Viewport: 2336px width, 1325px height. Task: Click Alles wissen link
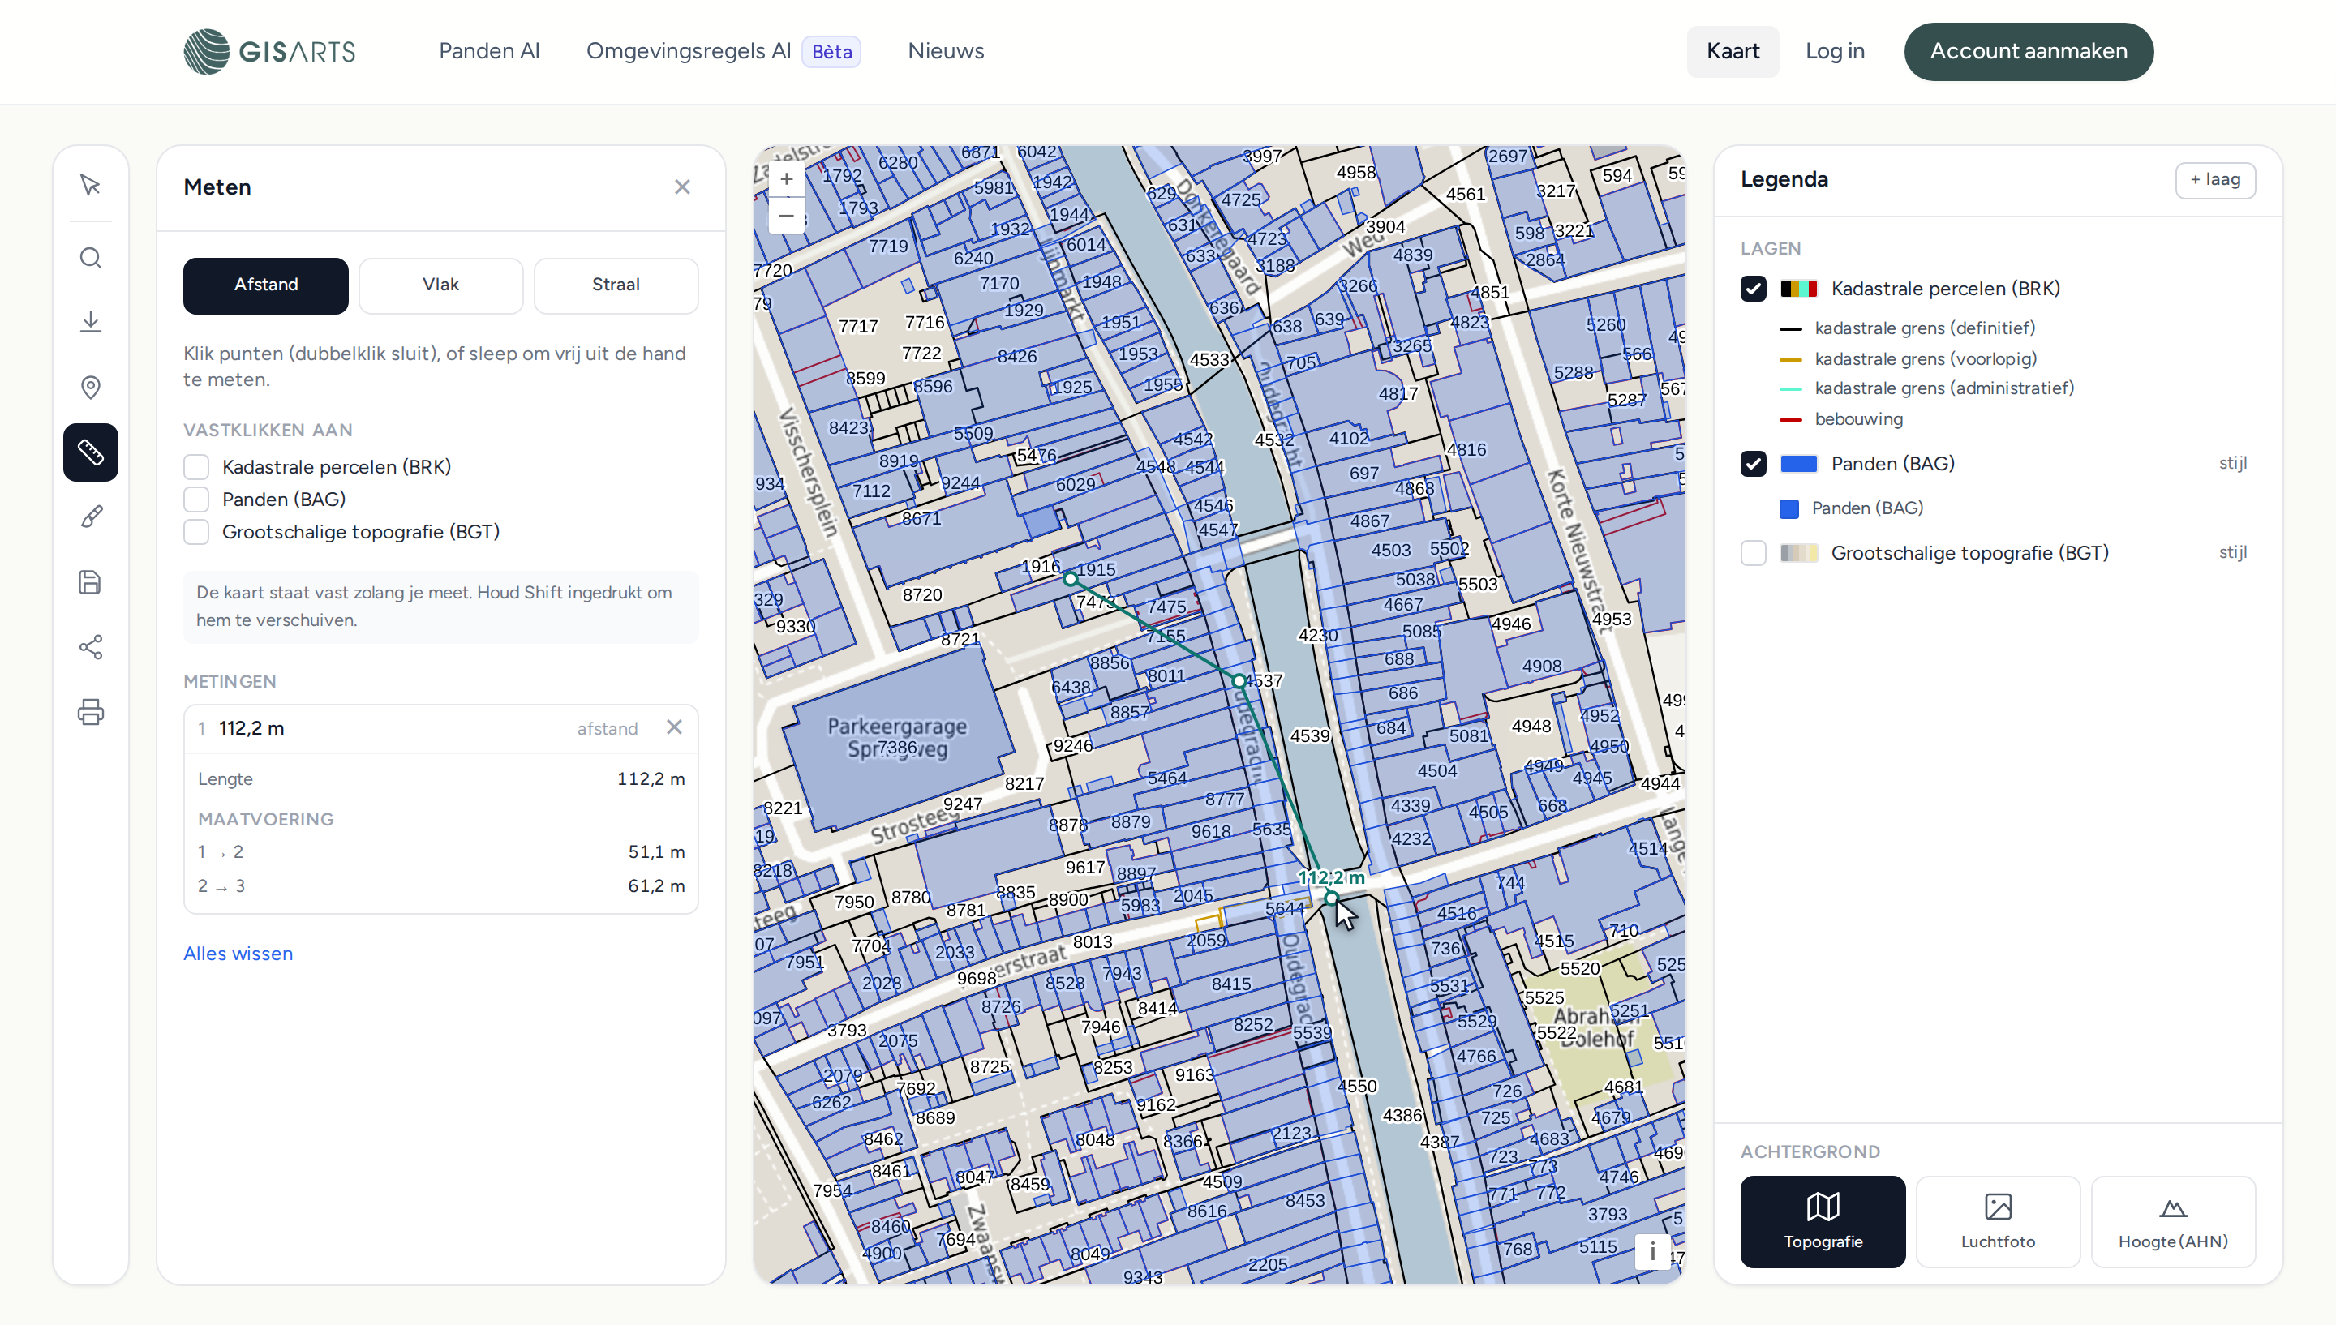(238, 954)
